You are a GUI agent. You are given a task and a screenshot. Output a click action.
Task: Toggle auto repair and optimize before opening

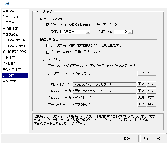(48, 45)
